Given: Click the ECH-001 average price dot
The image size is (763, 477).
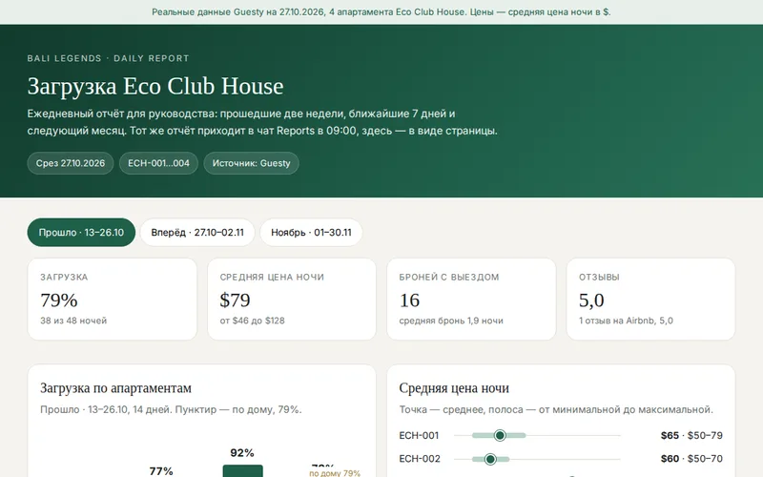Looking at the screenshot, I should tap(500, 435).
